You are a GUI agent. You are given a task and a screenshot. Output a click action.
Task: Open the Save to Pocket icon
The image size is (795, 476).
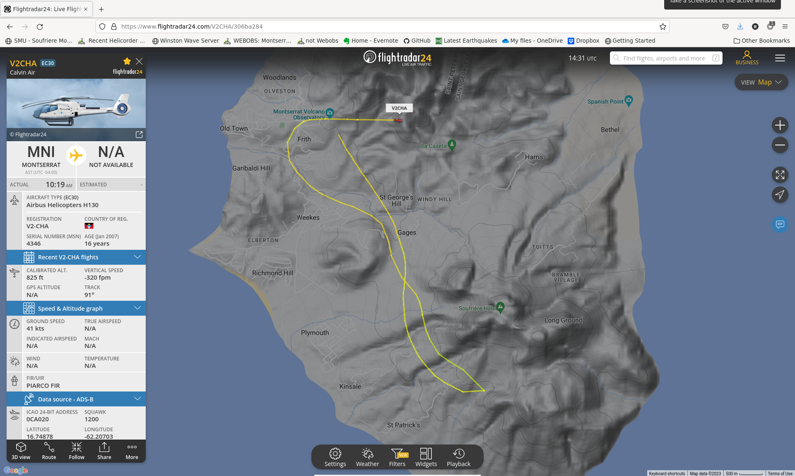click(725, 27)
